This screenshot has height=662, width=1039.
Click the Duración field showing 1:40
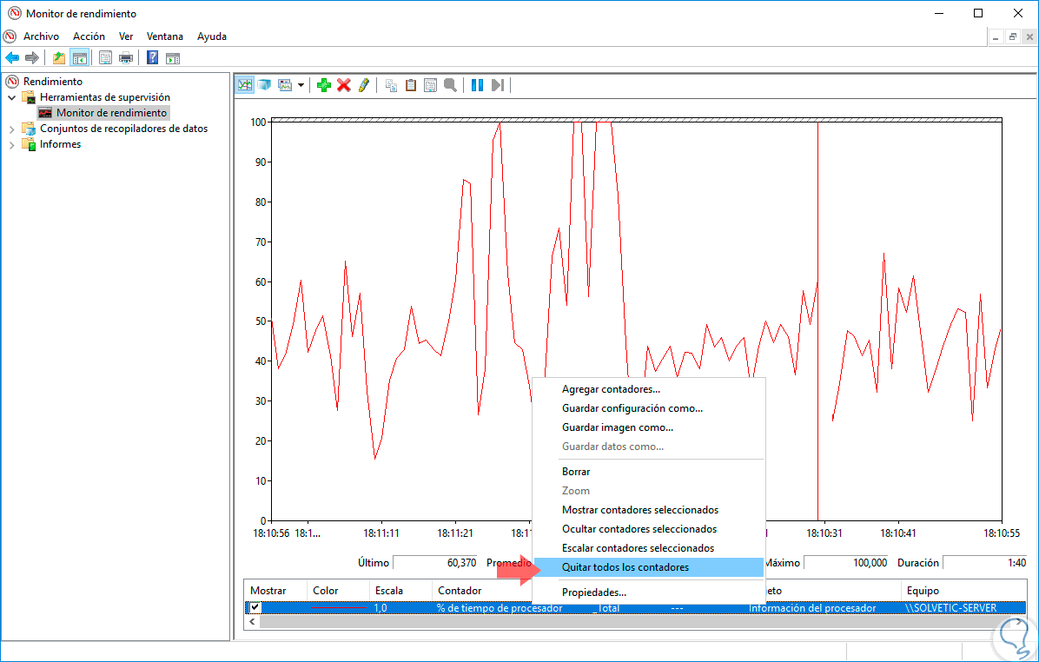pyautogui.click(x=985, y=563)
